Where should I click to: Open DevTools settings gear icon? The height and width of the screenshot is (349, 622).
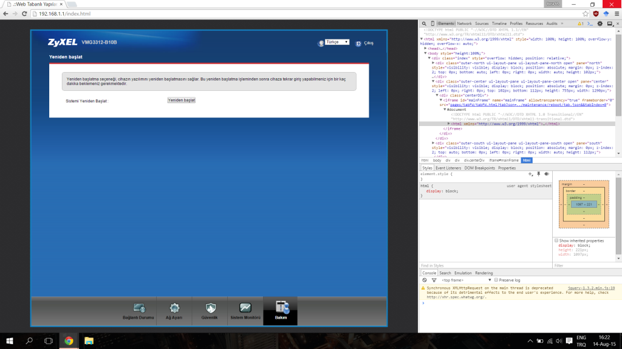[600, 24]
